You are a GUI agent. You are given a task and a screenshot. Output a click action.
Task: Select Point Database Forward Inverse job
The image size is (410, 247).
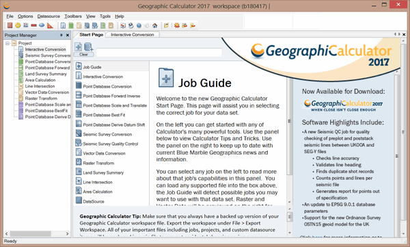111,96
